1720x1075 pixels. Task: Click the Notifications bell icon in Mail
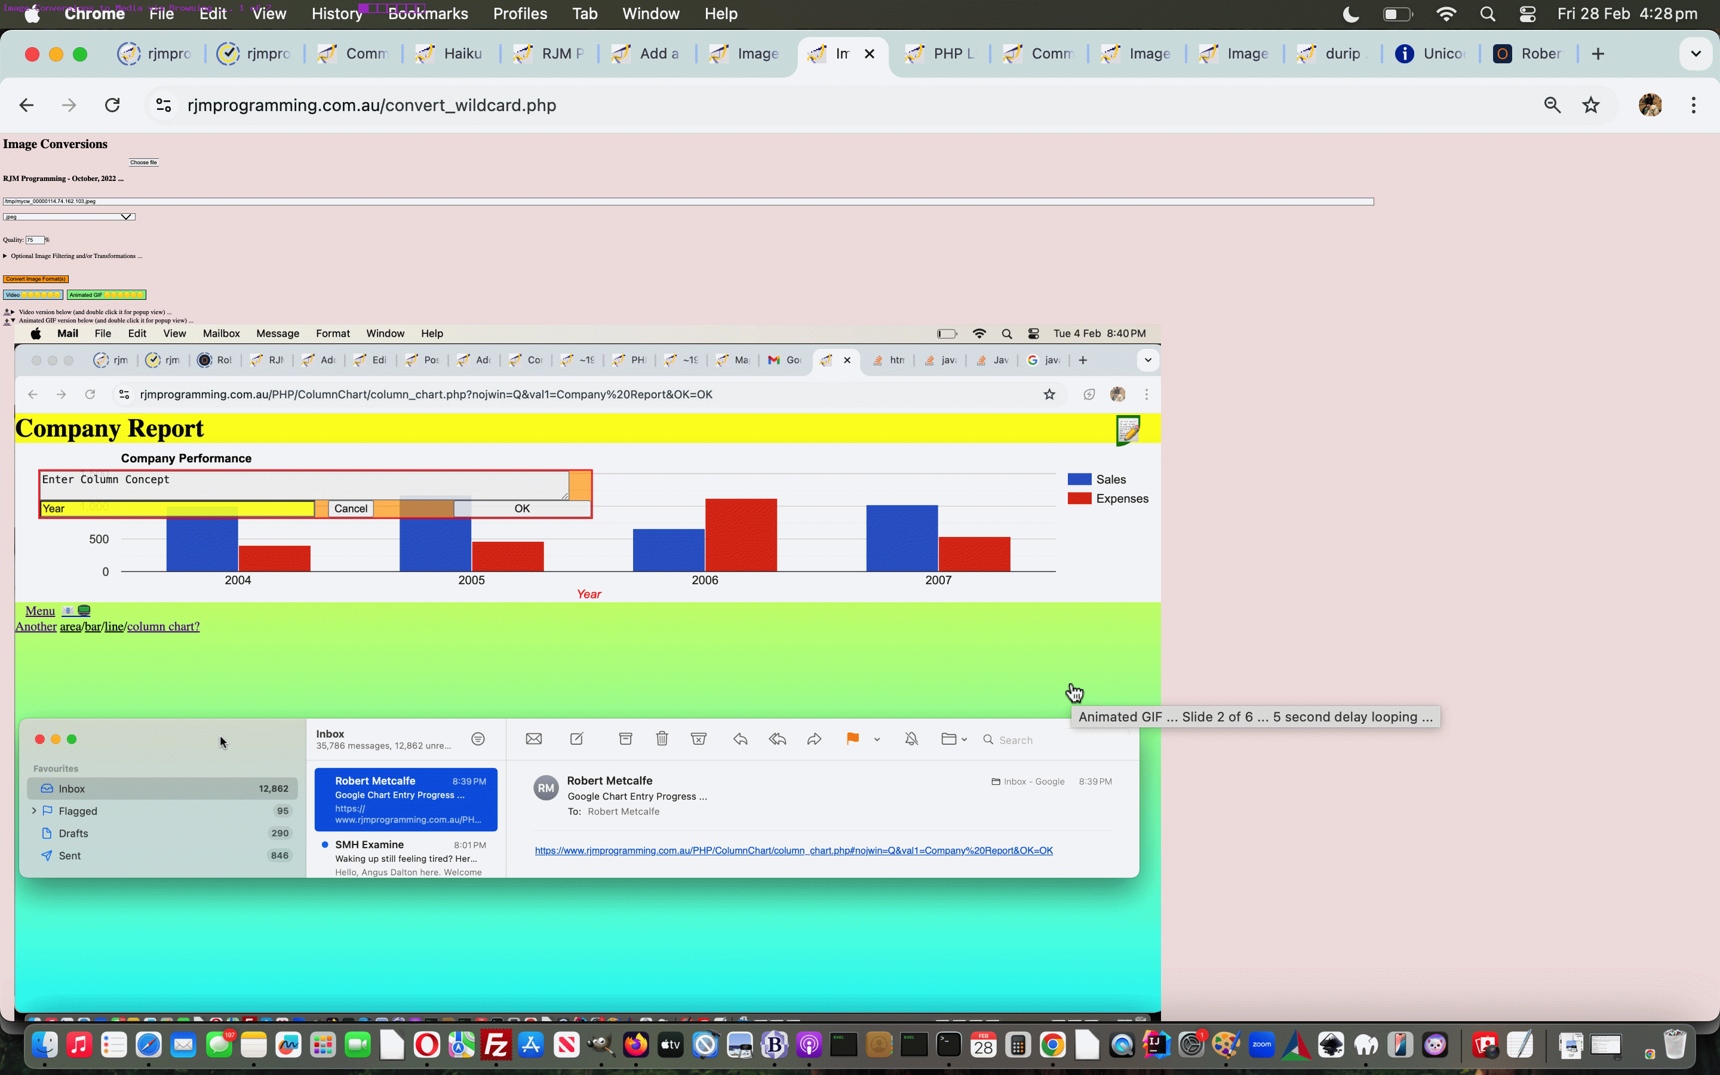(x=910, y=739)
